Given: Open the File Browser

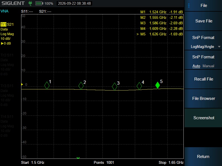Looking at the screenshot, I should point(204,98).
